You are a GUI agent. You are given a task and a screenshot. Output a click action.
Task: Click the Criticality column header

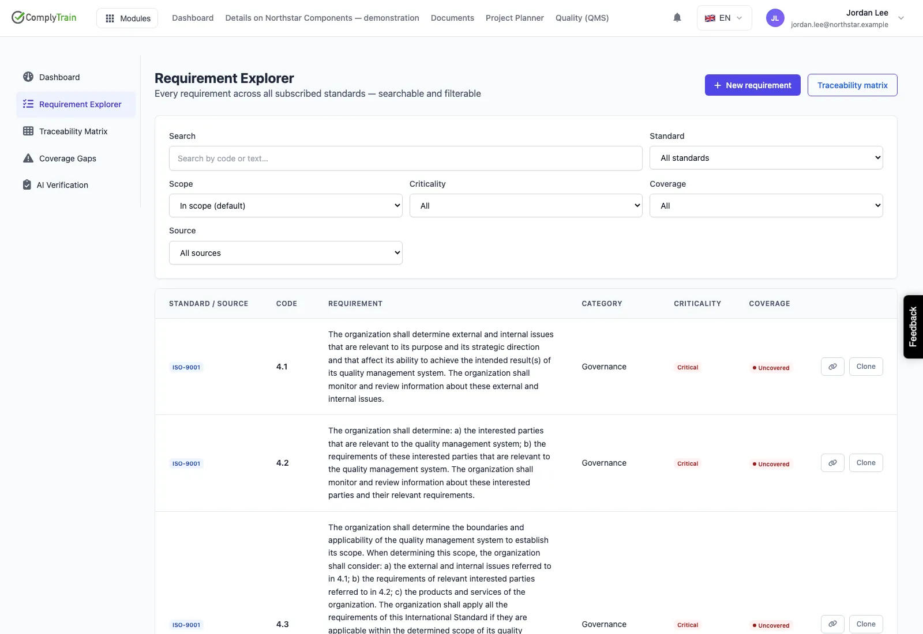tap(697, 304)
